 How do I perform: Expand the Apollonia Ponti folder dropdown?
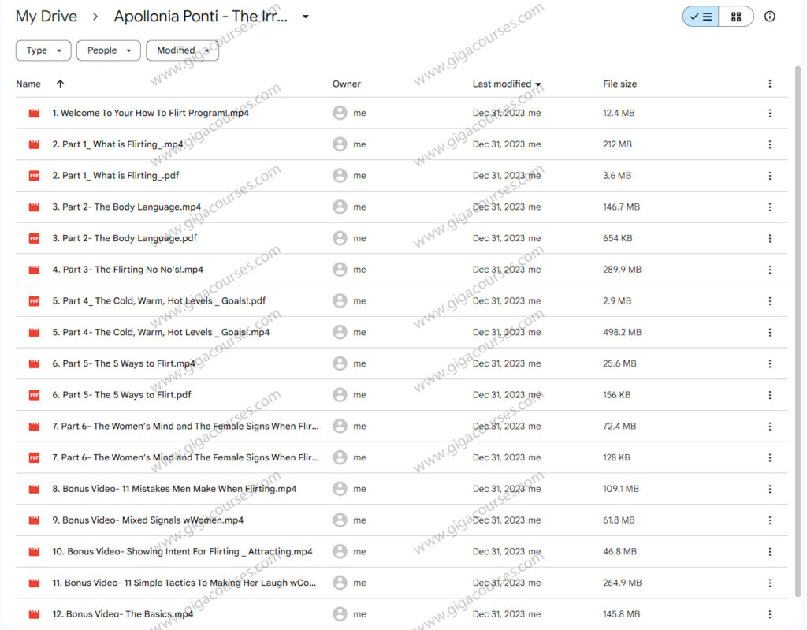tap(306, 17)
